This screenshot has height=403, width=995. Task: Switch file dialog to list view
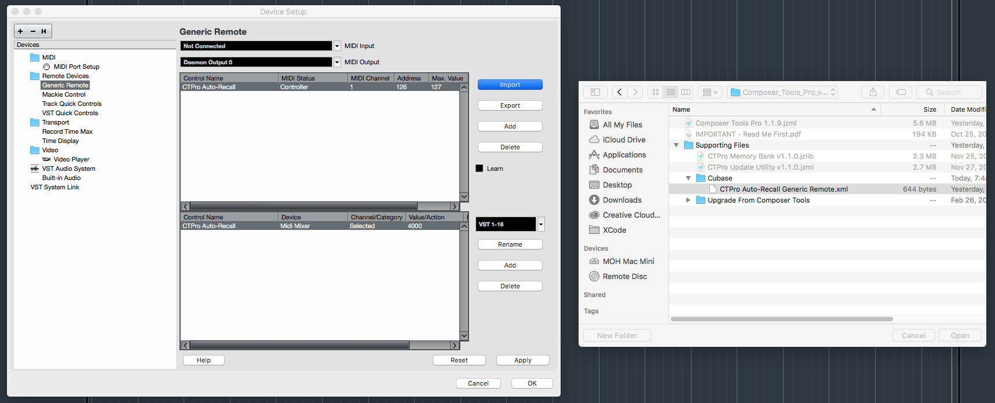671,92
